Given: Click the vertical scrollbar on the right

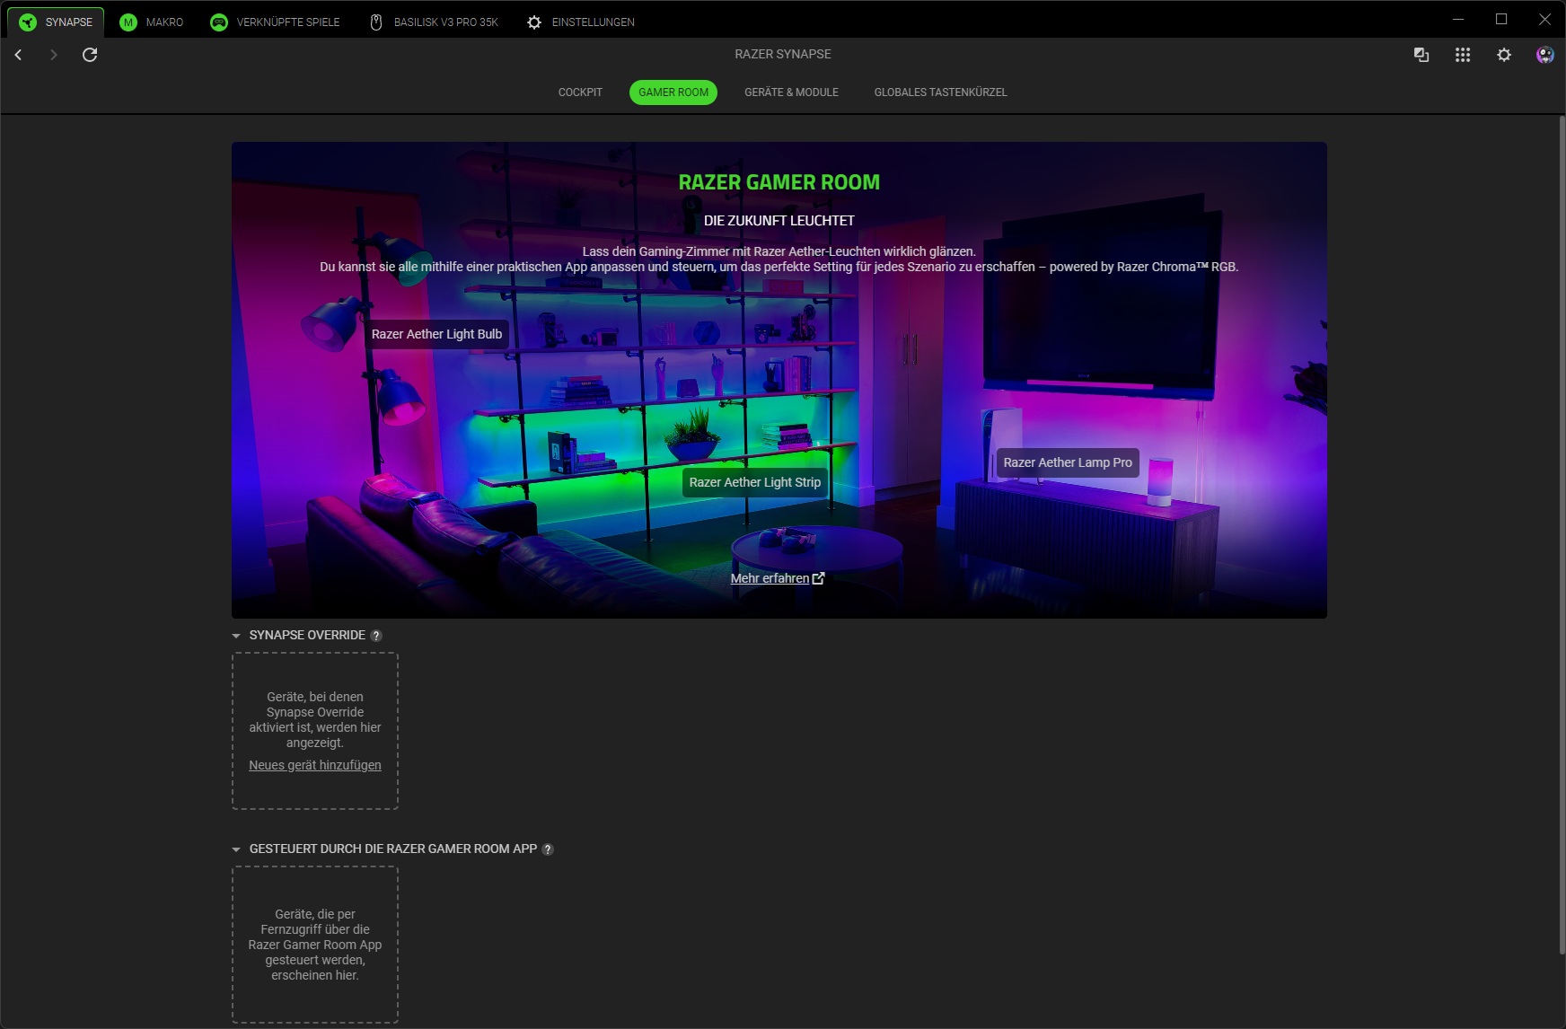Looking at the screenshot, I should (x=1562, y=539).
